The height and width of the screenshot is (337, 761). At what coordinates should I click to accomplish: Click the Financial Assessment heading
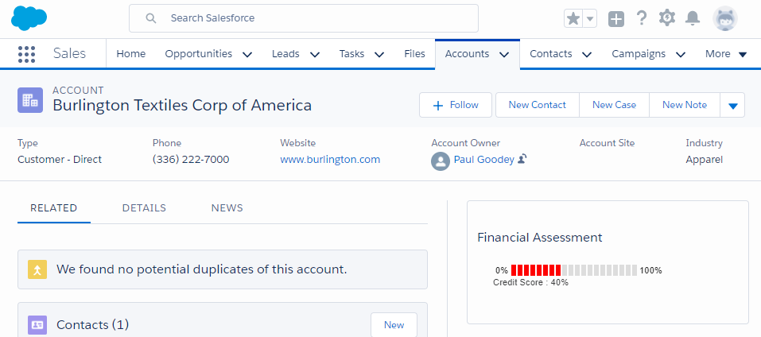[540, 238]
